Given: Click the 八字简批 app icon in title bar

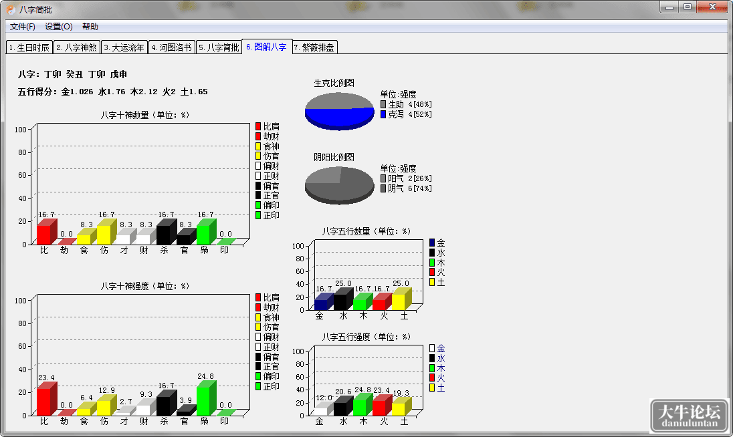Looking at the screenshot, I should click(10, 10).
